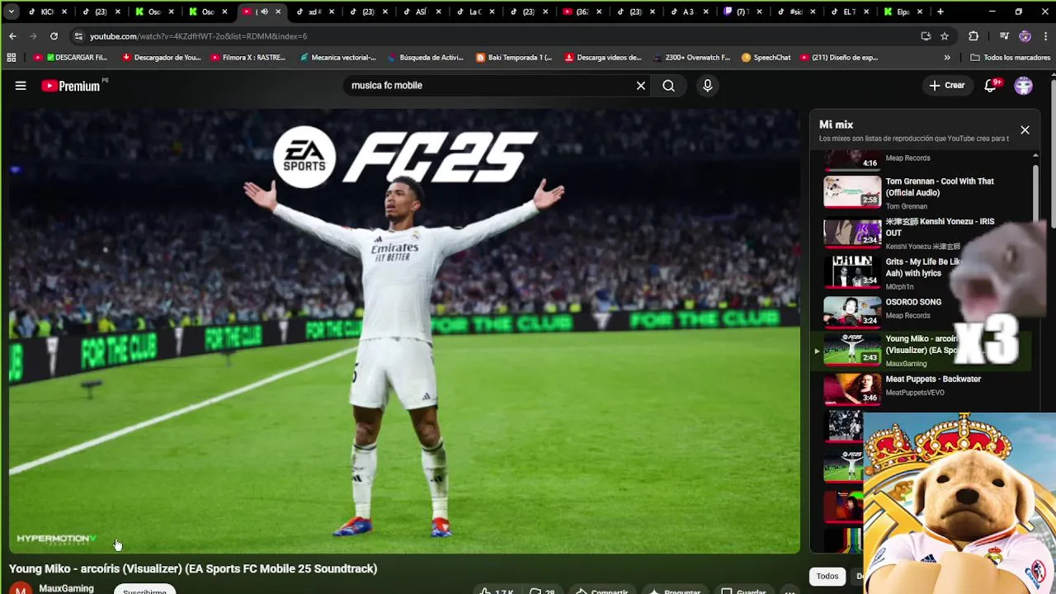Run the search with magnifier button
This screenshot has height=594, width=1056.
668,86
